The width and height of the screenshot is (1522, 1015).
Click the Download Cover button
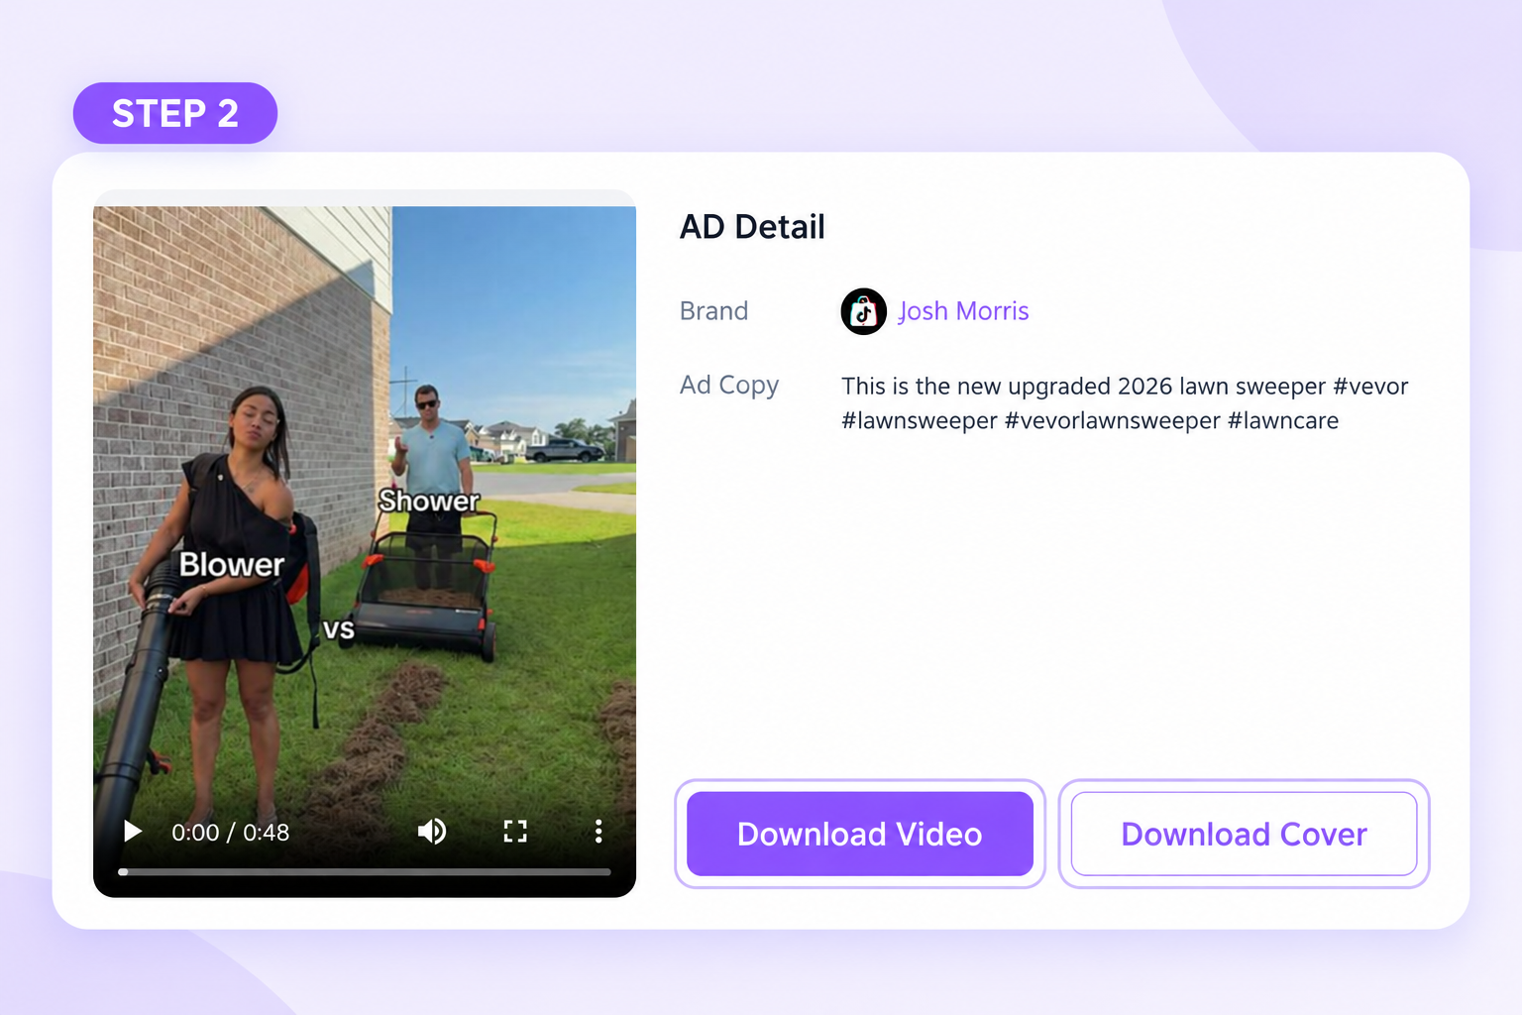click(1244, 834)
